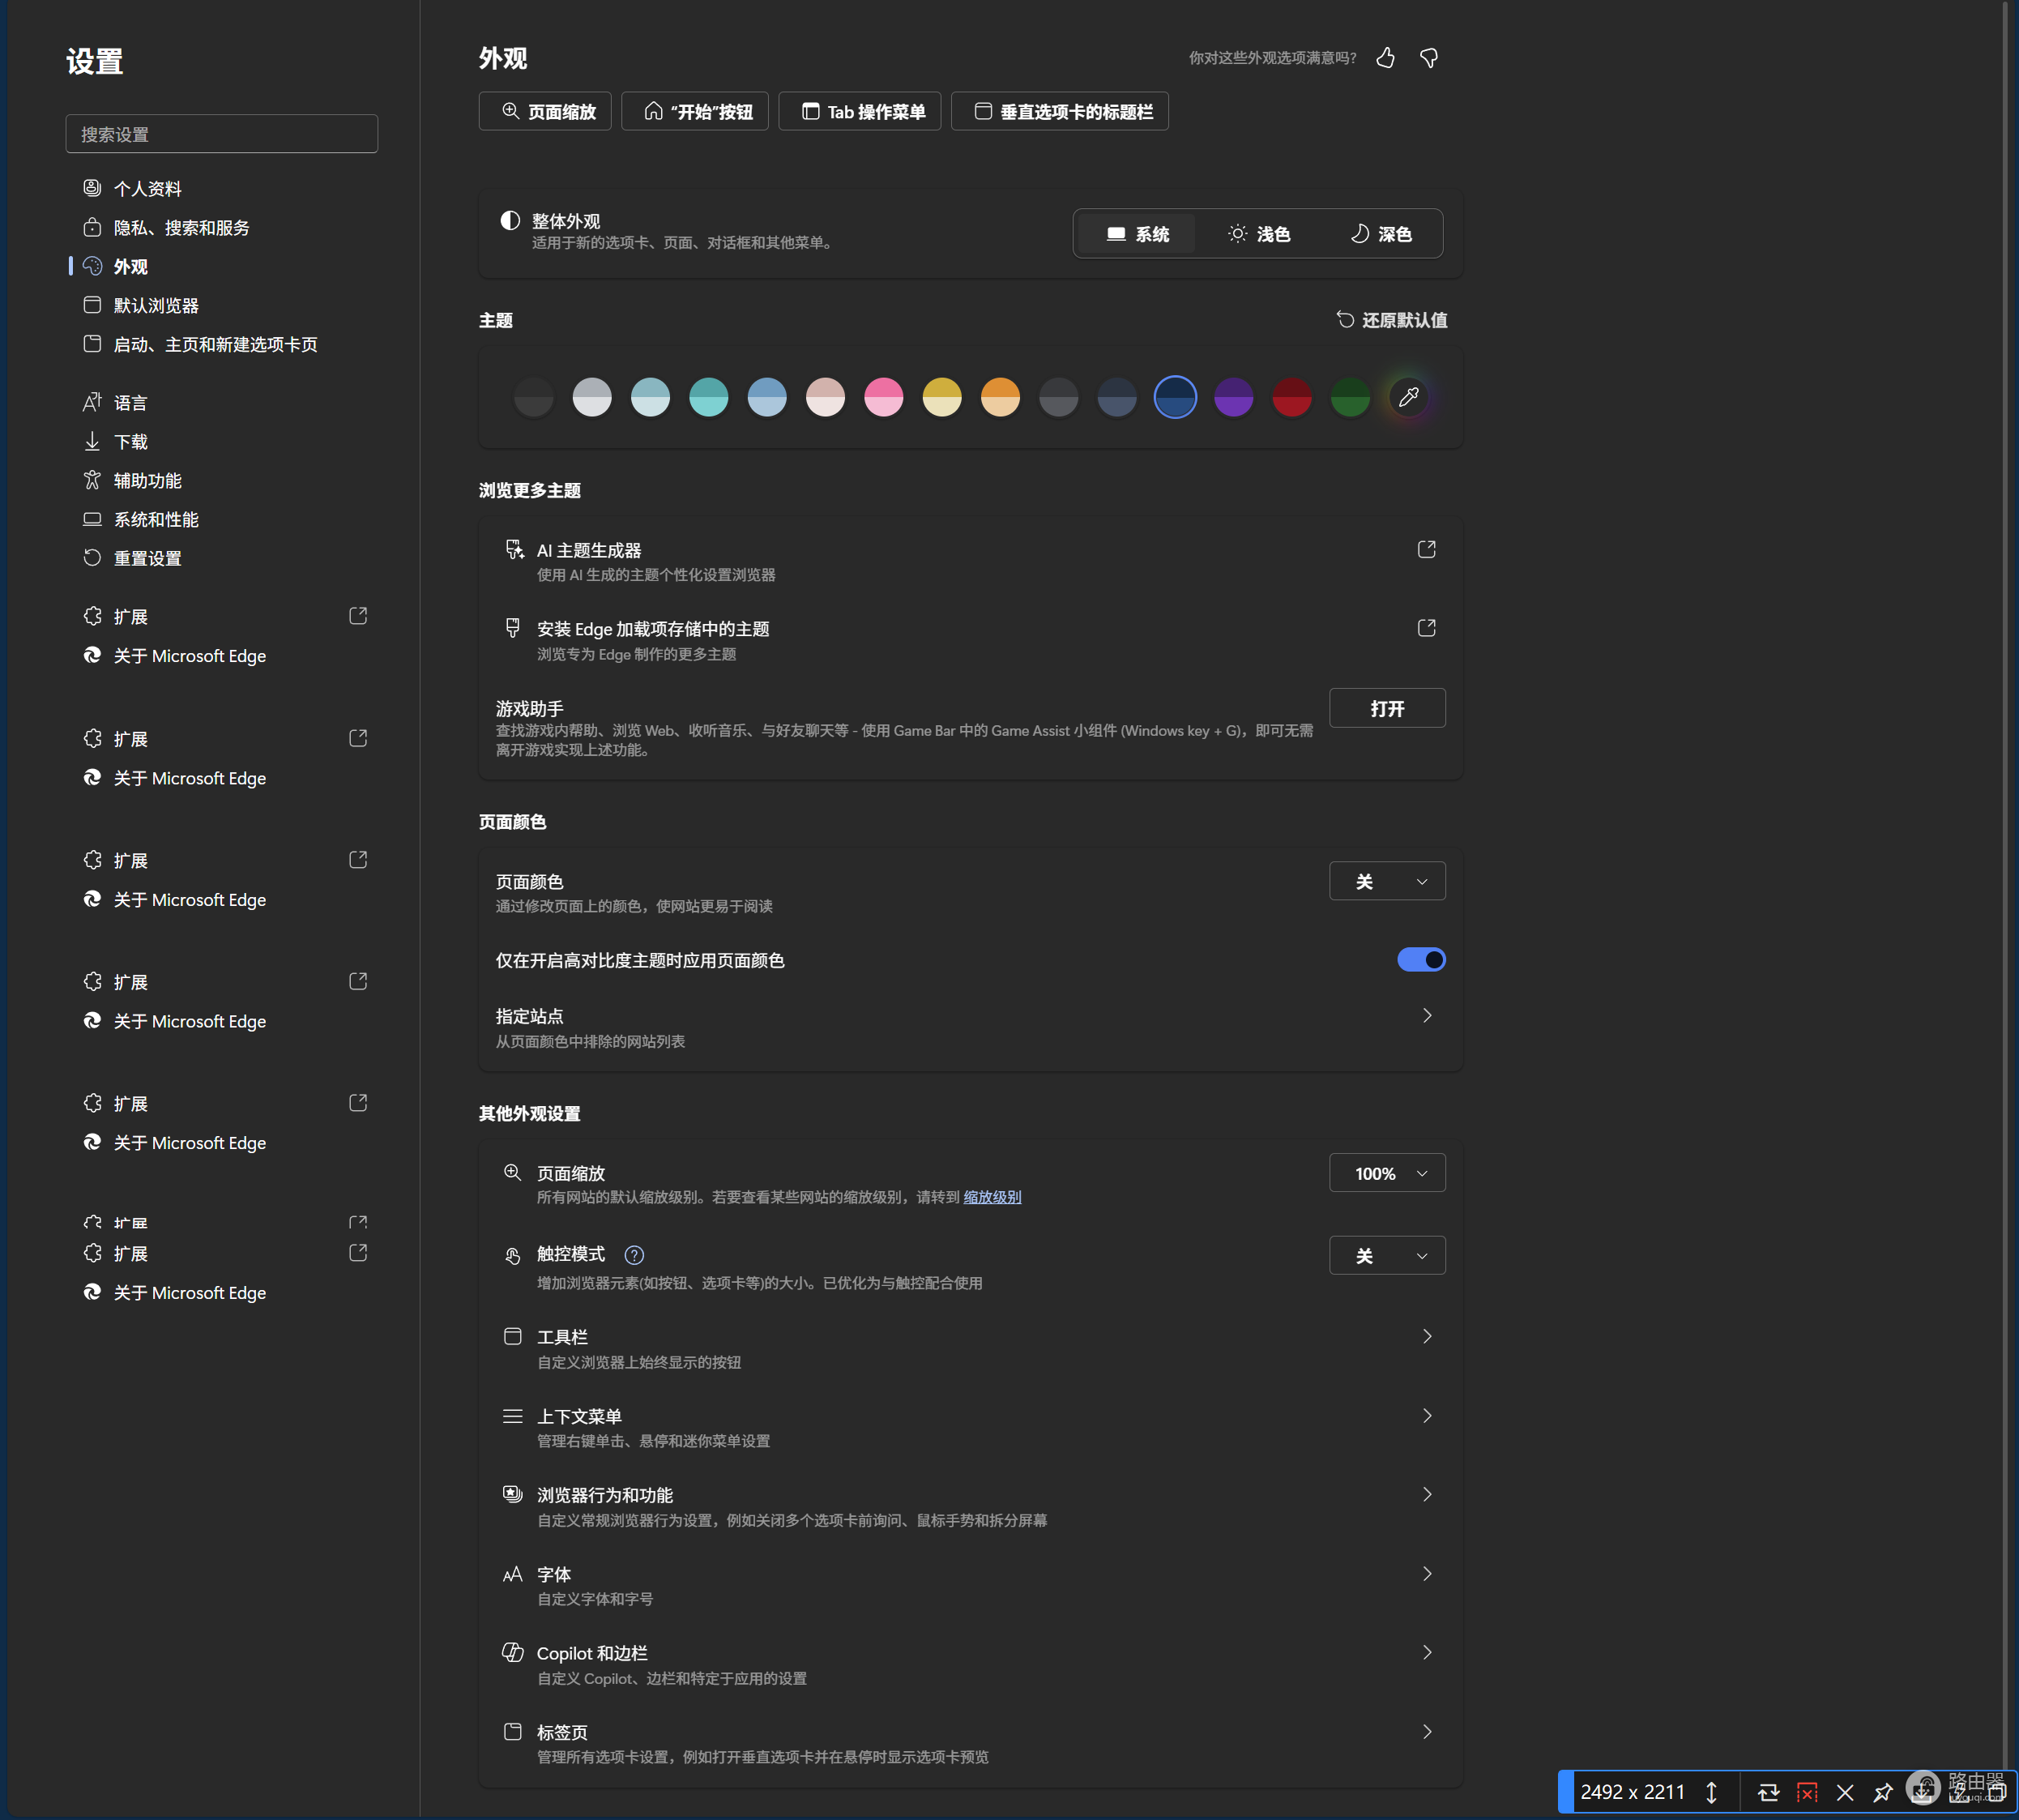Screen dimensions: 2019x1820
Task: Open 隐私、搜索和服务 in the sidebar
Action: tap(222, 227)
